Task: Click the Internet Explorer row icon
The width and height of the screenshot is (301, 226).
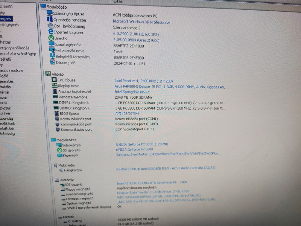Action: pyautogui.click(x=51, y=32)
